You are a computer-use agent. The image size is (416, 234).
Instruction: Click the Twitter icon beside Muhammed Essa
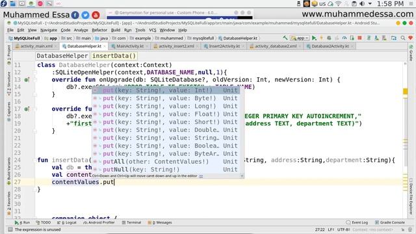pos(85,15)
